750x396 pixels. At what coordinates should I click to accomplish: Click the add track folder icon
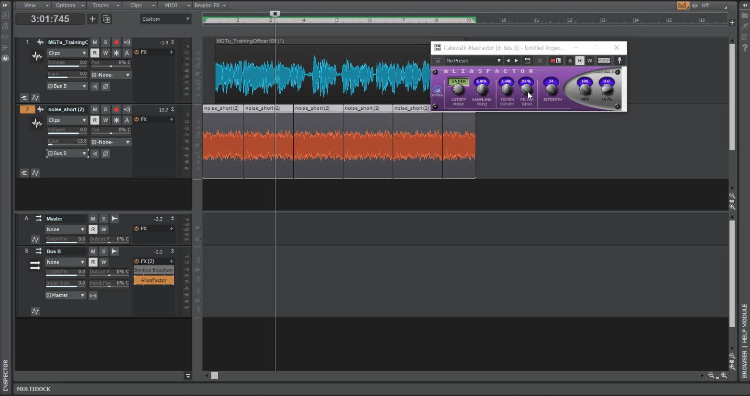point(107,19)
